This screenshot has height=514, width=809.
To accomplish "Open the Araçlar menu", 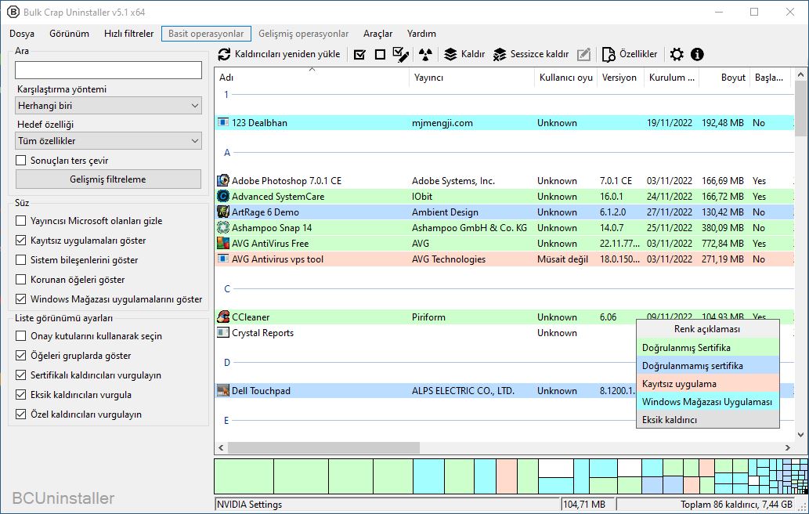I will tap(377, 34).
